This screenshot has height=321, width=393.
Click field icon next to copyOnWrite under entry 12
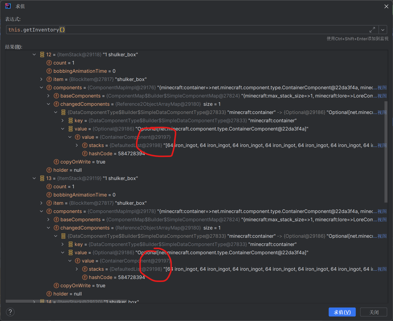point(56,162)
